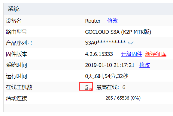Click the 2019-01-10 21:17:21 system time value
Screen dimensions: 173x116
click(110, 65)
